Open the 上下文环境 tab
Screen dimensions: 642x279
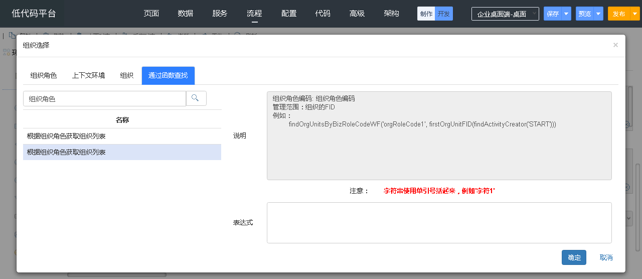coord(88,76)
